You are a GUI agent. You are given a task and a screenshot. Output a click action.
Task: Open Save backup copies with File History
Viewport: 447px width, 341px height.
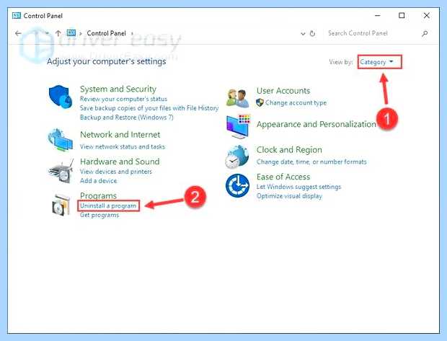[149, 108]
